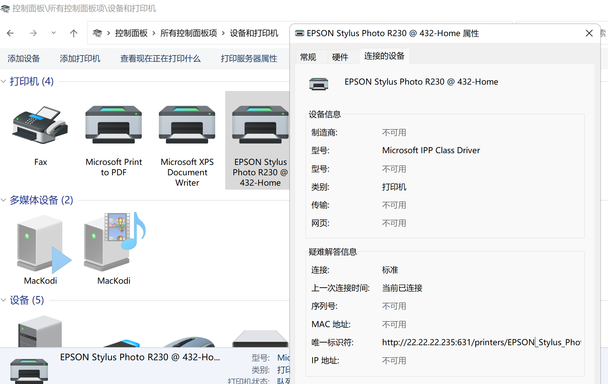Click 添加打印机 in the toolbar

(80, 59)
